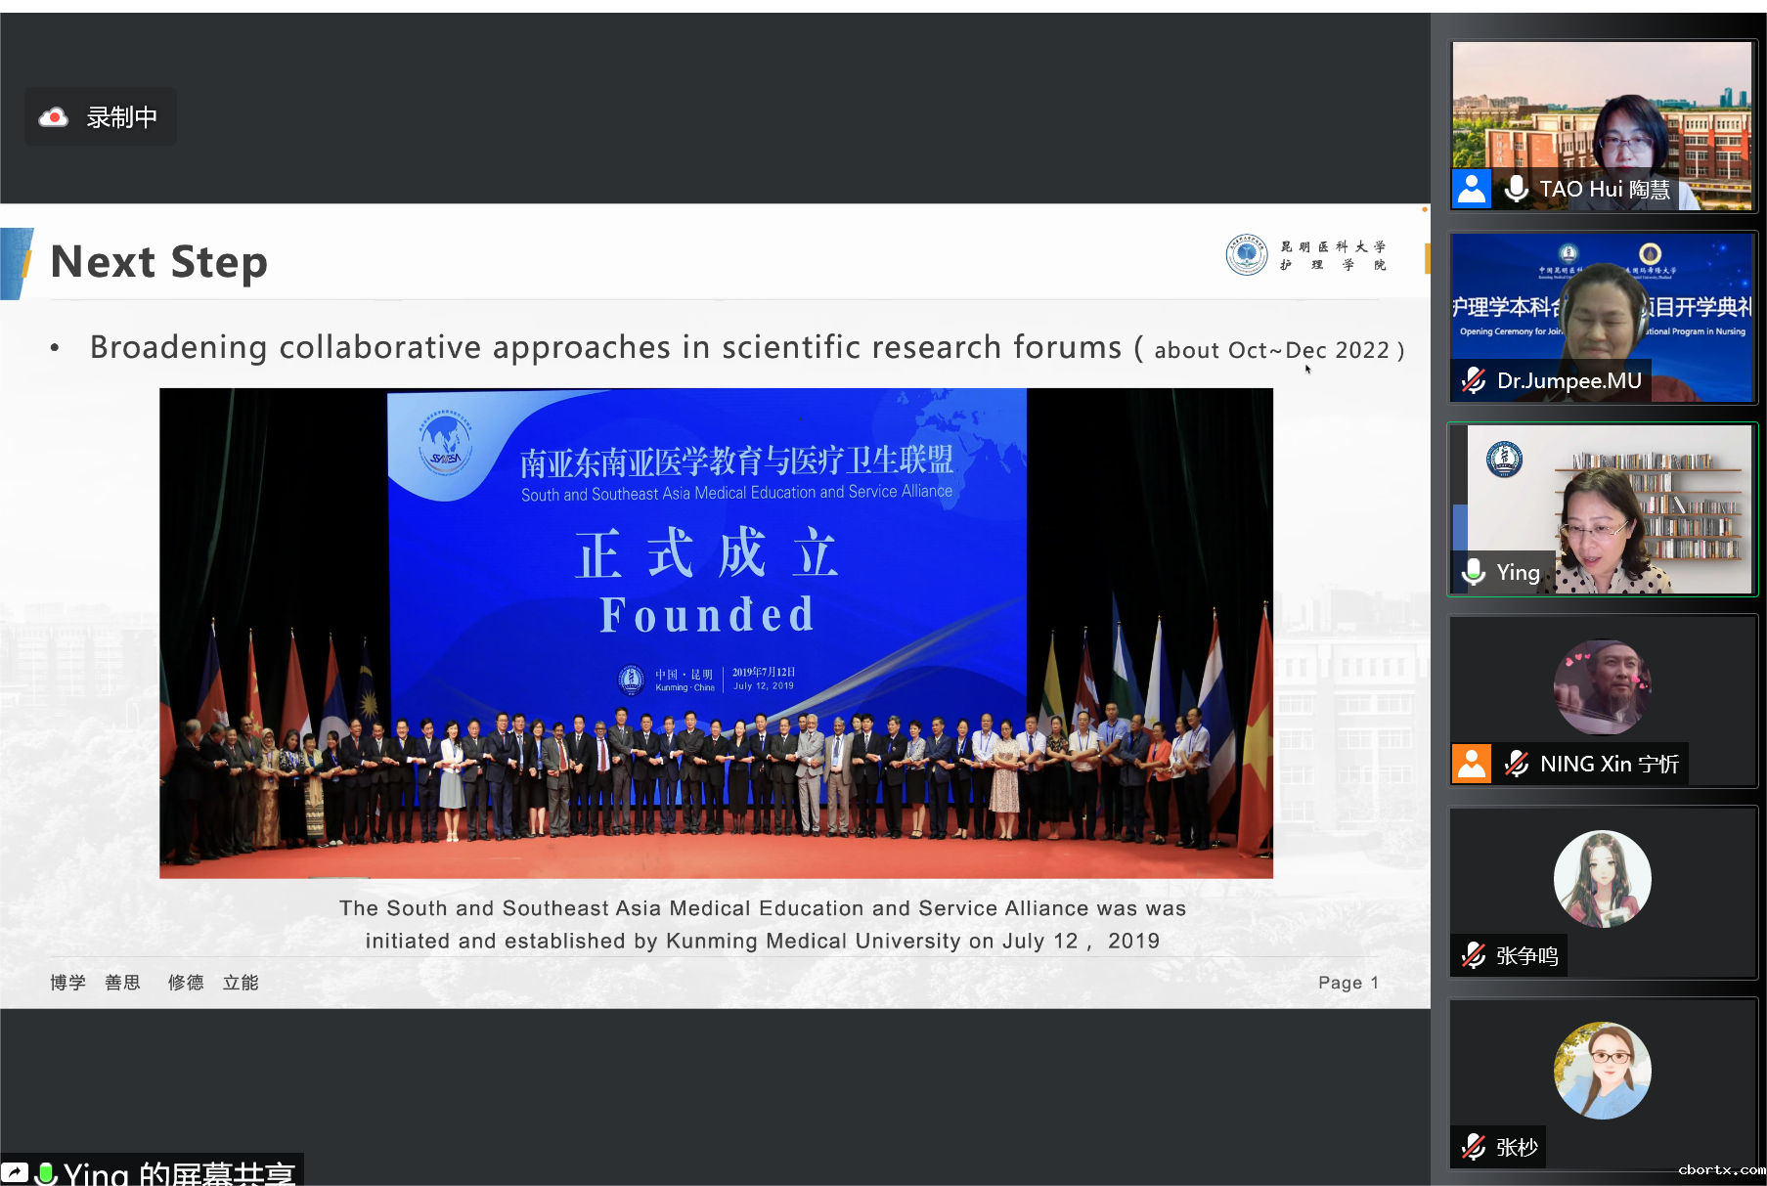The width and height of the screenshot is (1767, 1186).
Task: Click the blue person icon on TAO Hui's tile
Action: [1471, 189]
